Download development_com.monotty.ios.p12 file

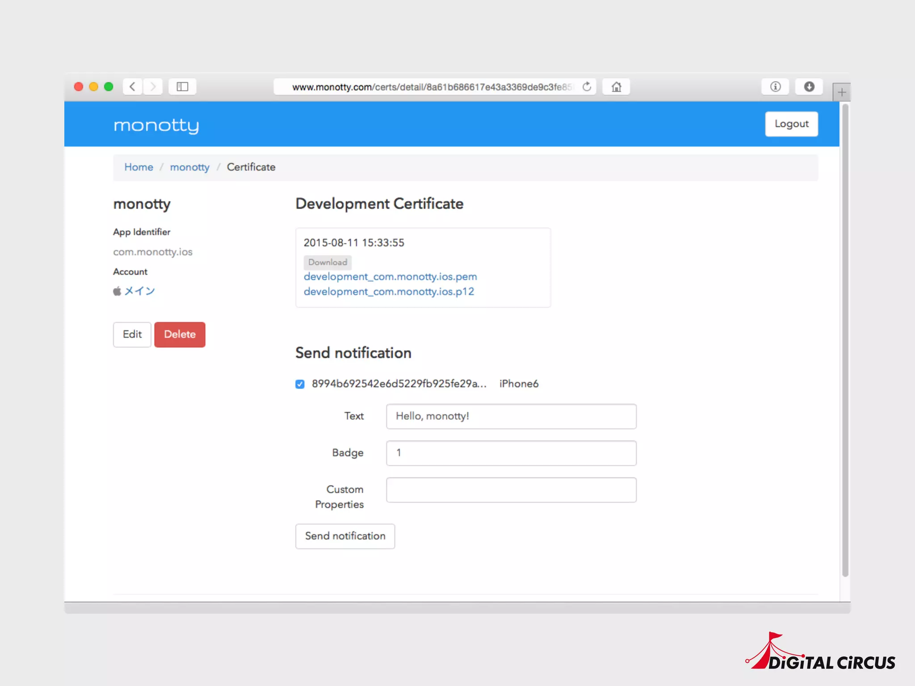click(389, 292)
